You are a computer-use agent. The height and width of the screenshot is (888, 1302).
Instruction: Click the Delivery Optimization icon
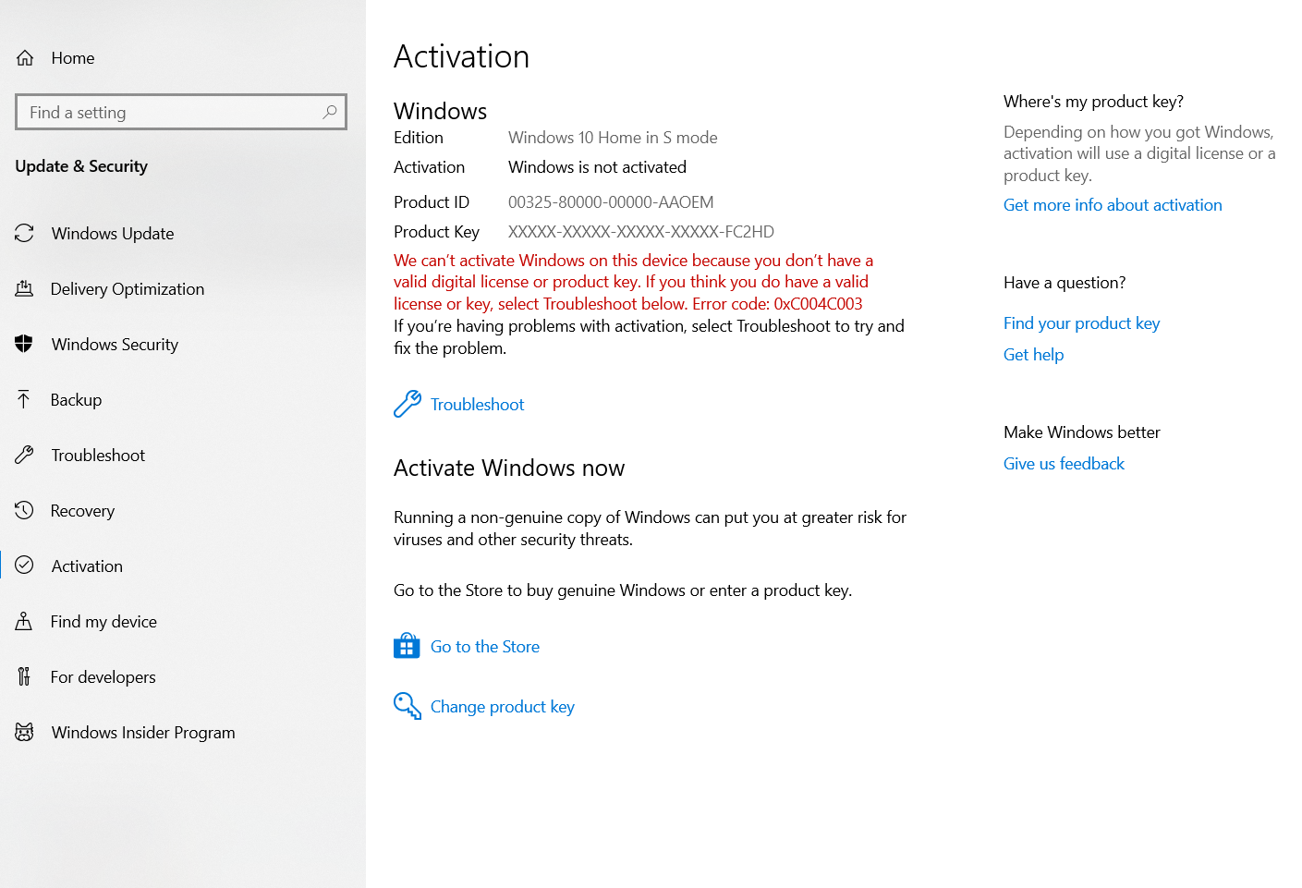[24, 288]
